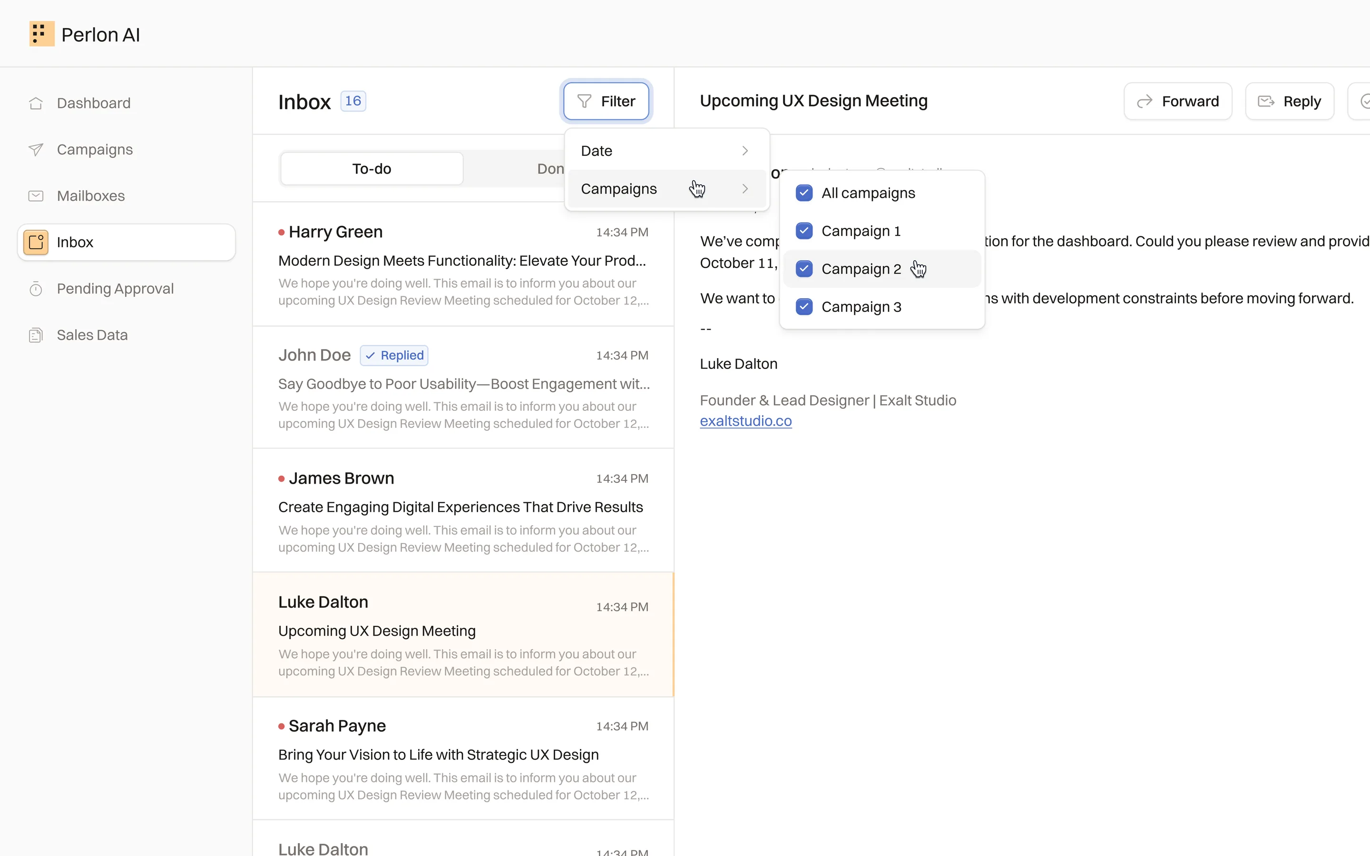Viewport: 1370px width, 856px height.
Task: Click the Forward arrow icon
Action: pyautogui.click(x=1145, y=101)
